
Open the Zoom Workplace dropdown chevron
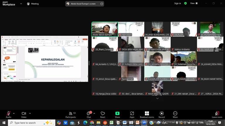coord(22,4)
